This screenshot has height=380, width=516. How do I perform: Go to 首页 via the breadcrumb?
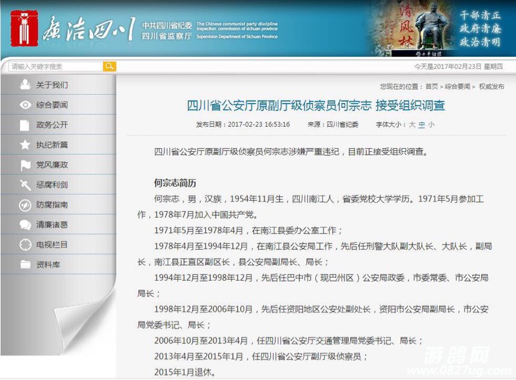click(432, 86)
